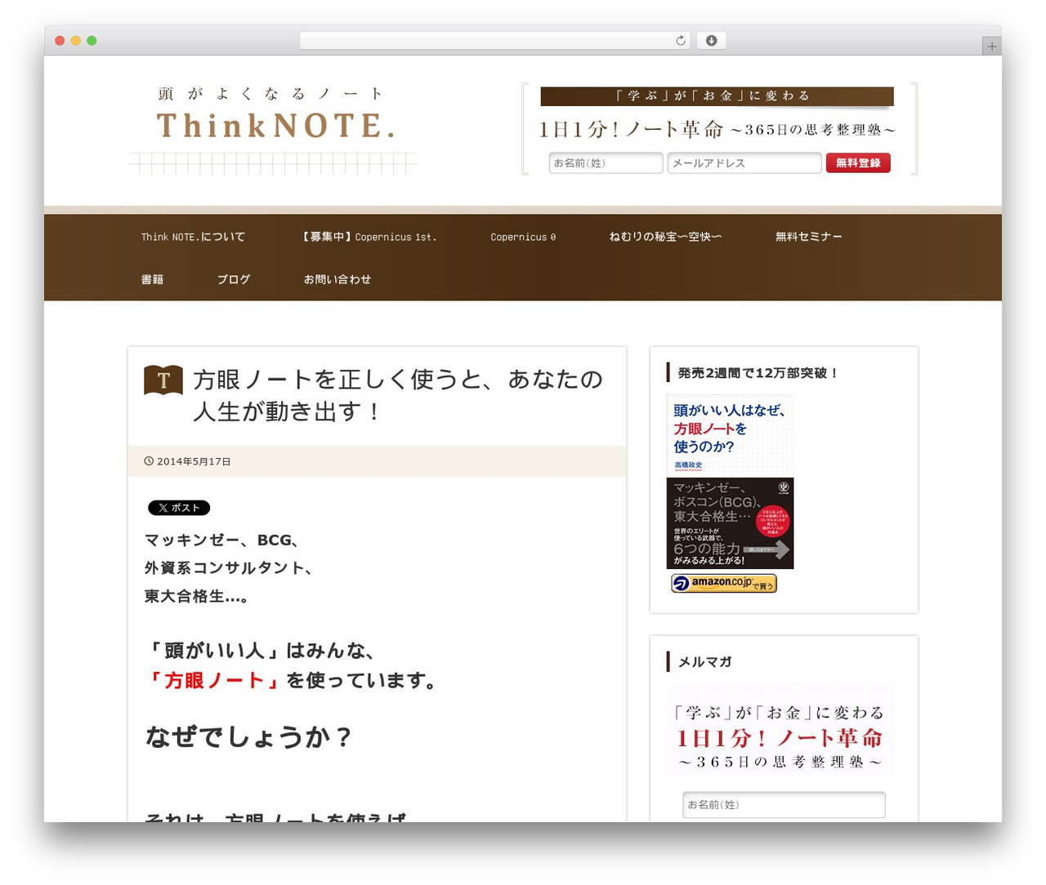Click the red 「方眼ノート」 text
The image size is (1046, 885).
pos(215,680)
